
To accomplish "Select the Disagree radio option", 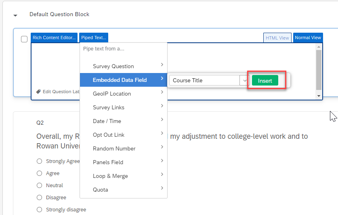I will (40, 198).
